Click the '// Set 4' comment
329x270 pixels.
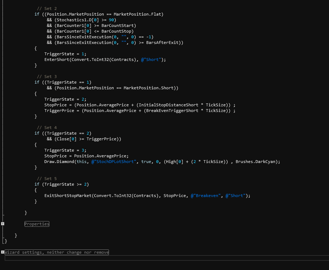[47, 128]
